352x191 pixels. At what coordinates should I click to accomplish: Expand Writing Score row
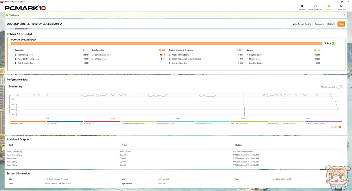click(x=93, y=59)
